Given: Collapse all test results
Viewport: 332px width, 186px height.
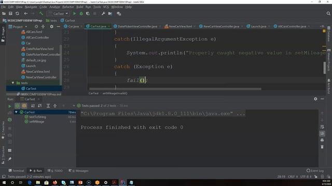Looking at the screenshot, I should (55, 105).
